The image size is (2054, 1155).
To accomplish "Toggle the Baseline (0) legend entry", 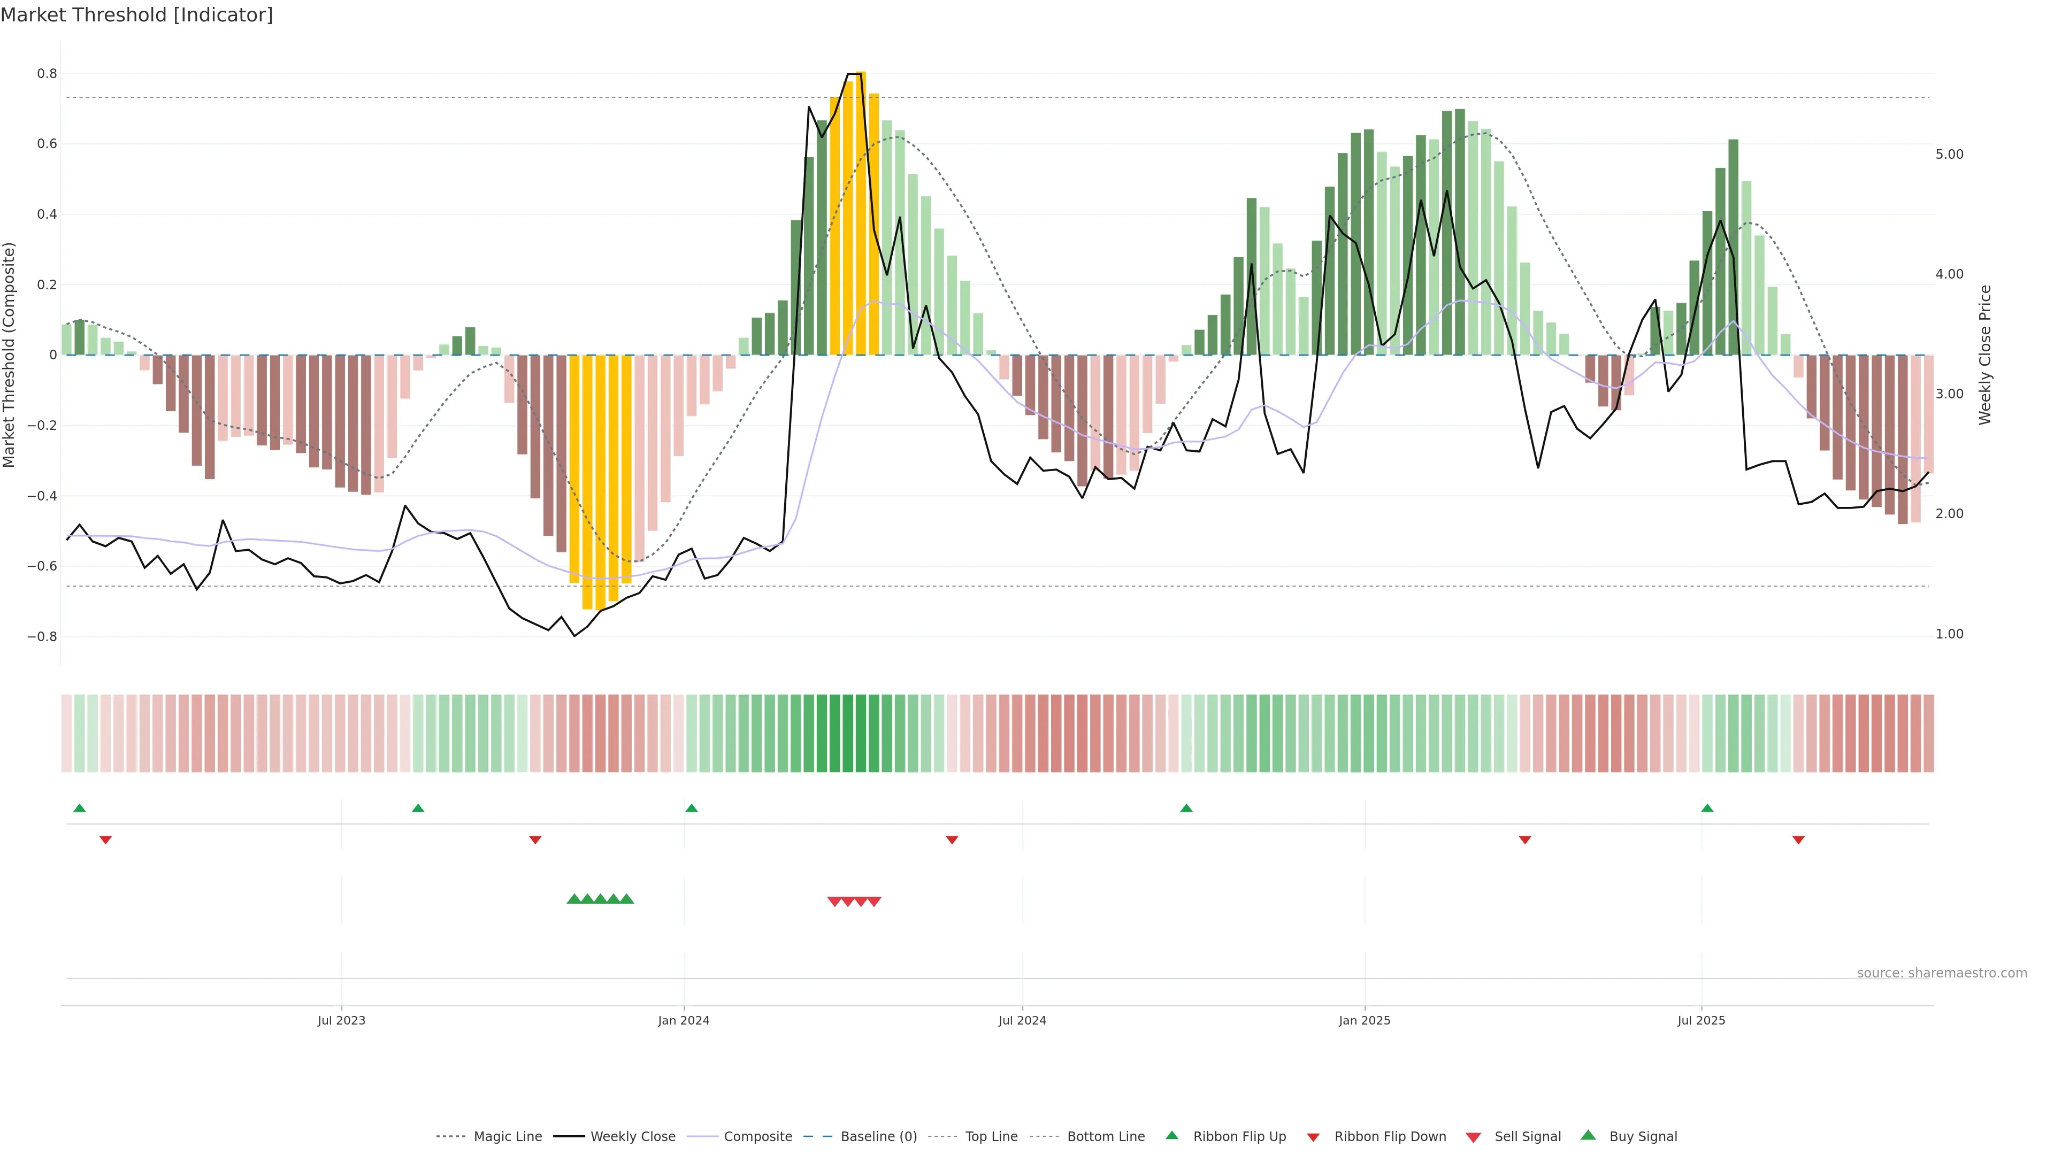I will 879,1137.
